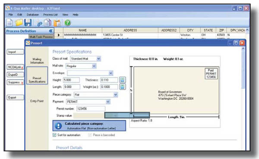
Task: Open the Database menu
Action: coord(33,15)
